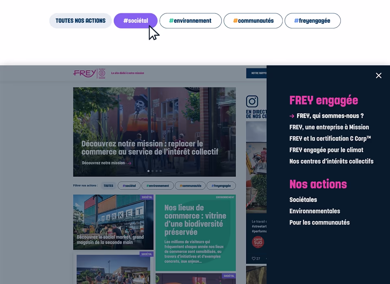Screen dimensions: 390x284
Task: Choose the small #freyengagée filter on the page
Action: [221, 185]
